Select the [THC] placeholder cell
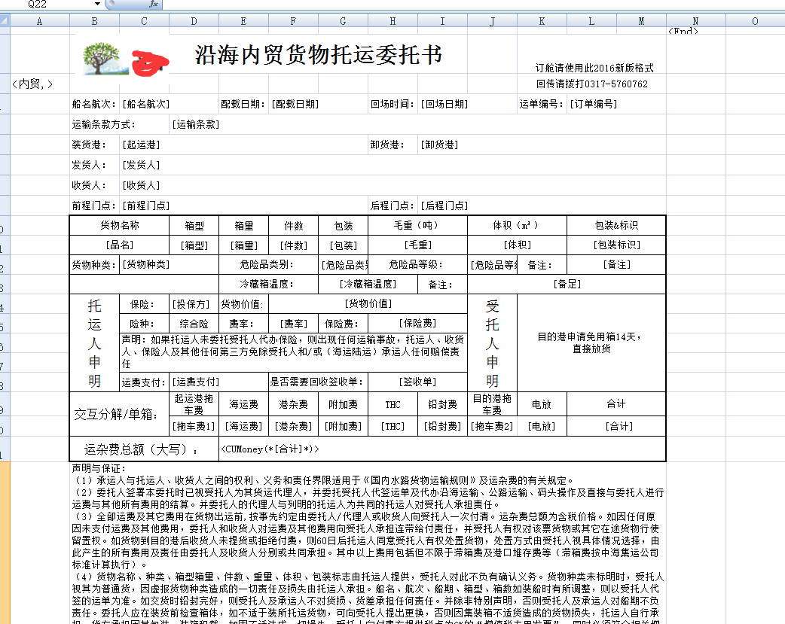This screenshot has width=785, height=624. point(393,426)
